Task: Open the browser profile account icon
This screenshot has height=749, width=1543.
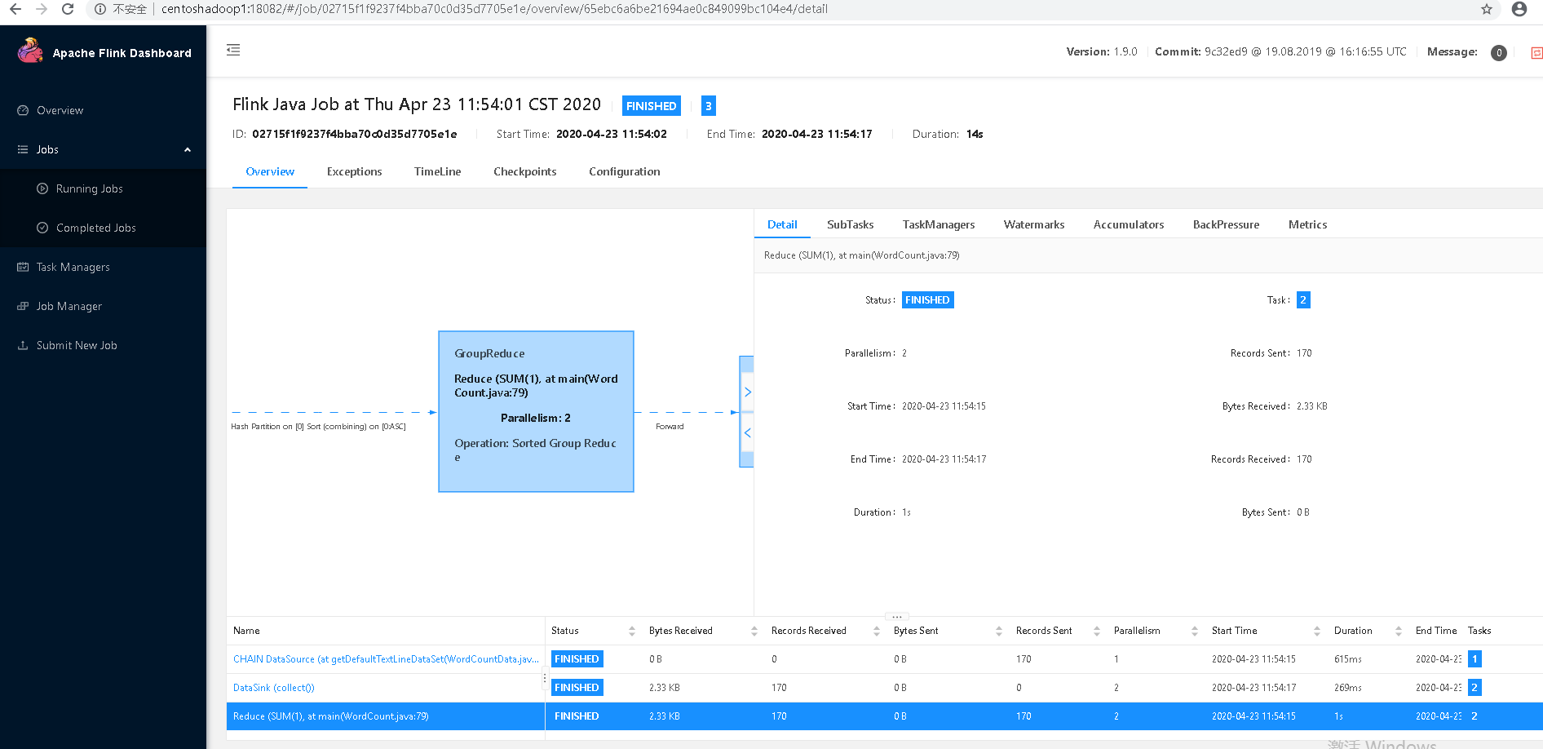Action: click(1519, 9)
